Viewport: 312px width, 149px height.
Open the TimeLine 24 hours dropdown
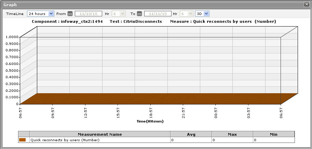[40, 14]
